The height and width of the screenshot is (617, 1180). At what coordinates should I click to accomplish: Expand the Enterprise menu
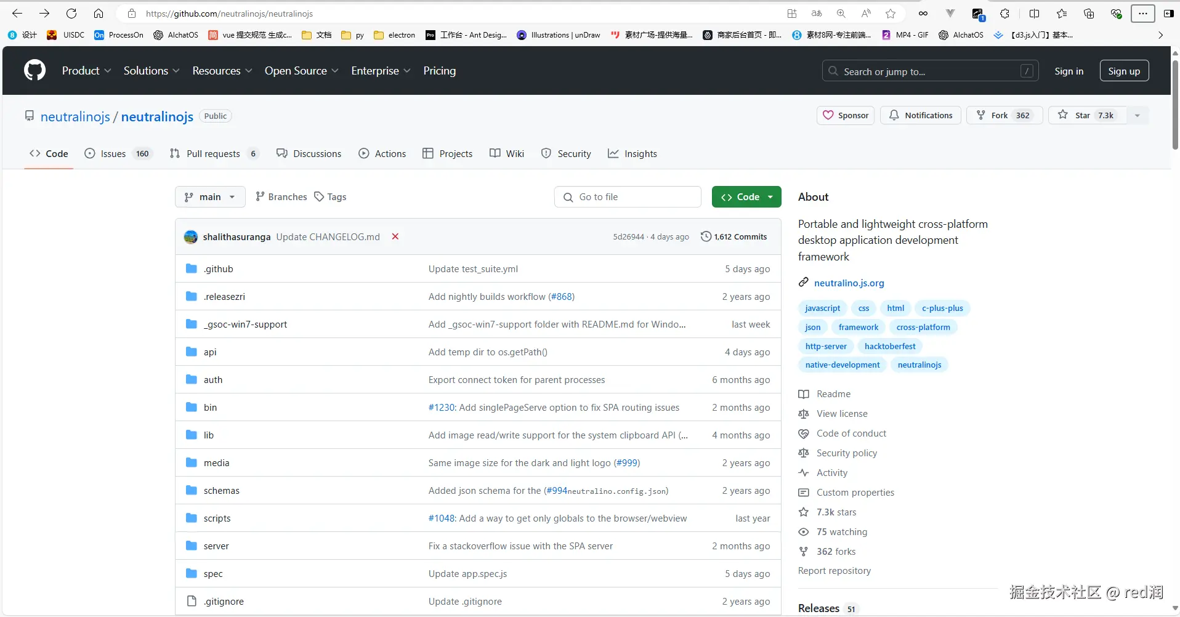click(x=381, y=71)
